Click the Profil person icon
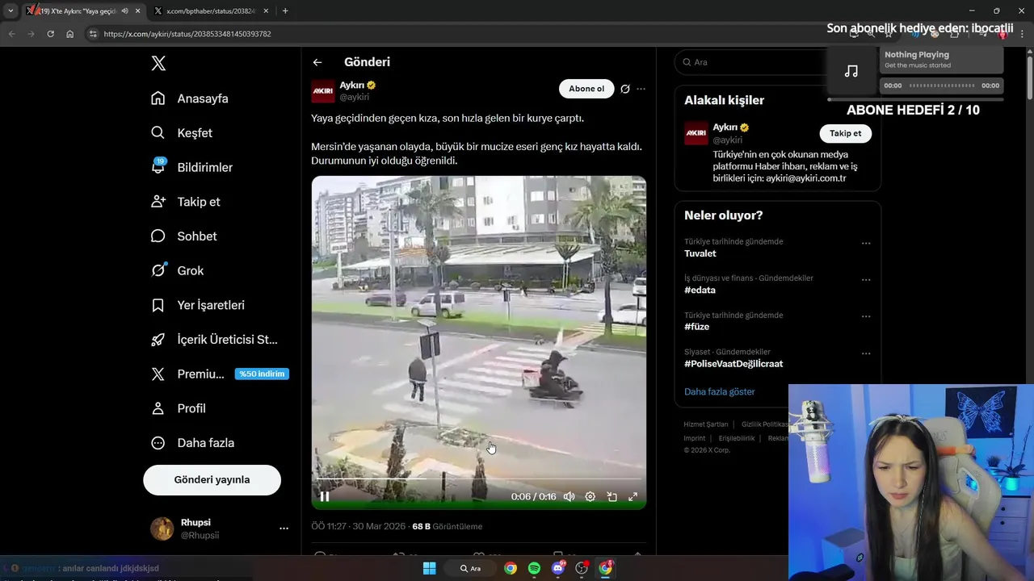 click(x=158, y=408)
